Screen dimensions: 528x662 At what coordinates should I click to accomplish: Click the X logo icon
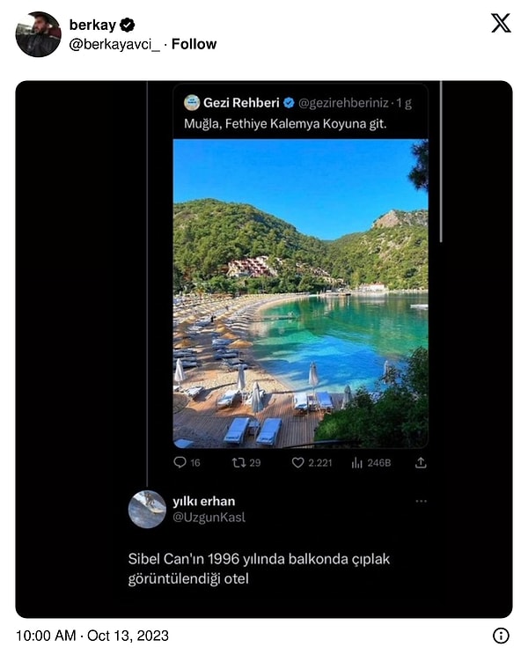tap(500, 24)
